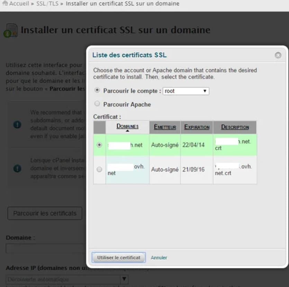
Task: Click the home icon beside Accueil
Action: coord(5,3)
